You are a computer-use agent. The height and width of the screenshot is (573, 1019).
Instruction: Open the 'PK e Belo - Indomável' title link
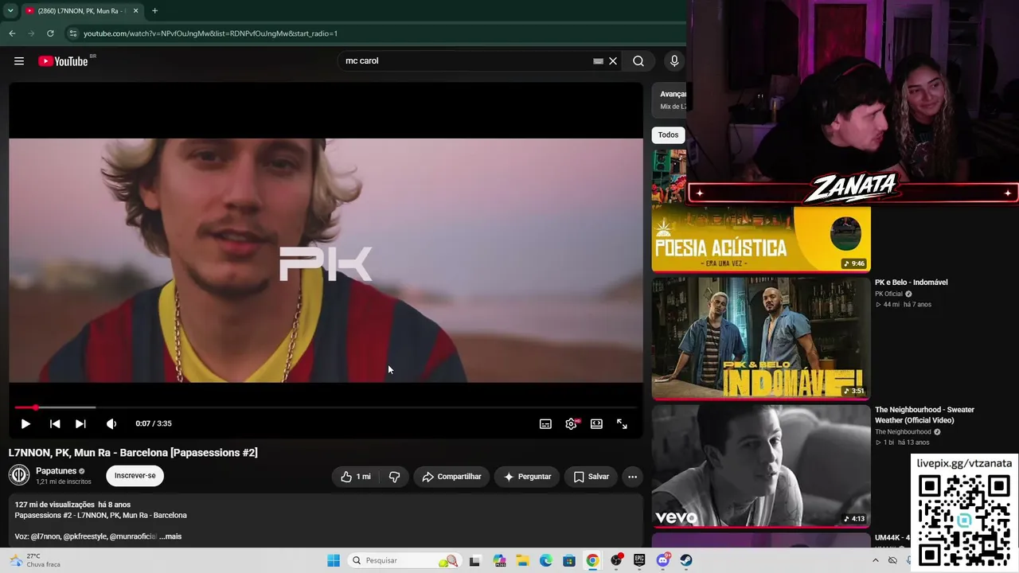(x=912, y=283)
